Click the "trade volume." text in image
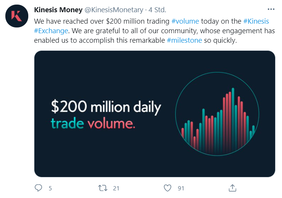 (93, 124)
